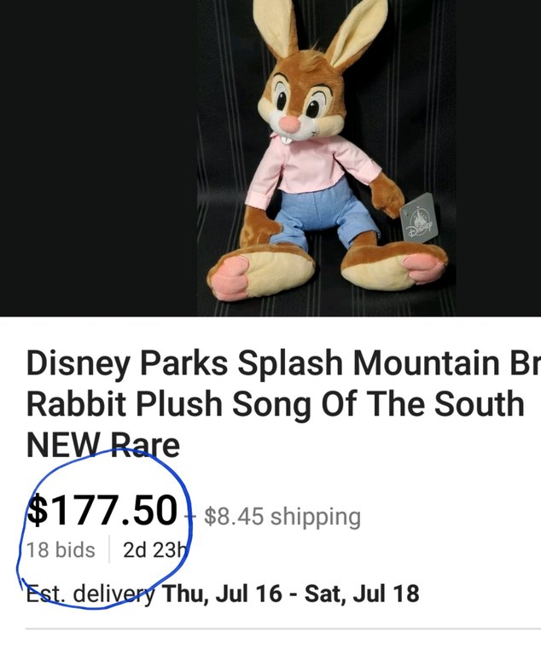This screenshot has width=541, height=655.
Task: Open the 18 bids history link
Action: (x=61, y=550)
